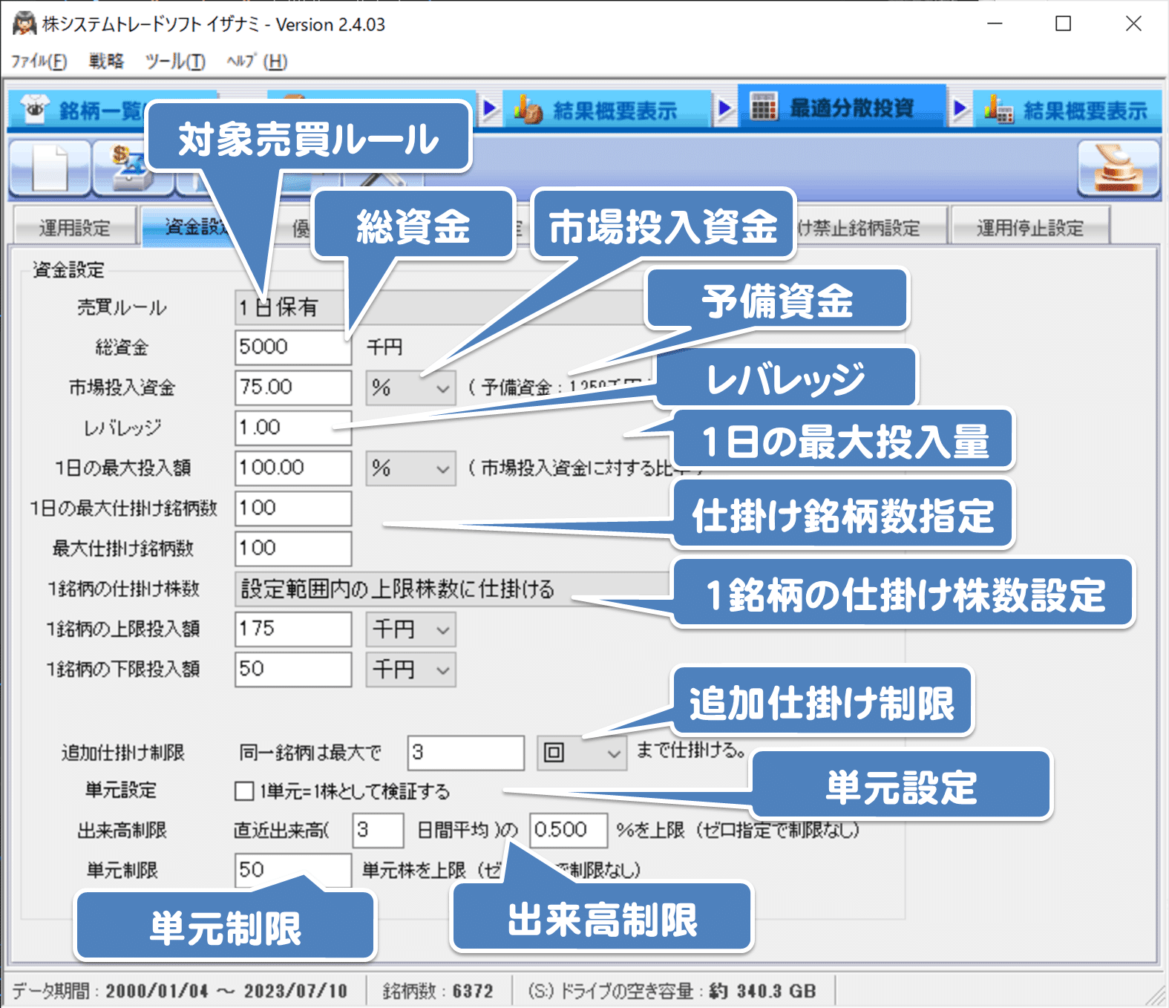Maximize the イザナミ window
The width and height of the screenshot is (1169, 1008).
point(1063,24)
